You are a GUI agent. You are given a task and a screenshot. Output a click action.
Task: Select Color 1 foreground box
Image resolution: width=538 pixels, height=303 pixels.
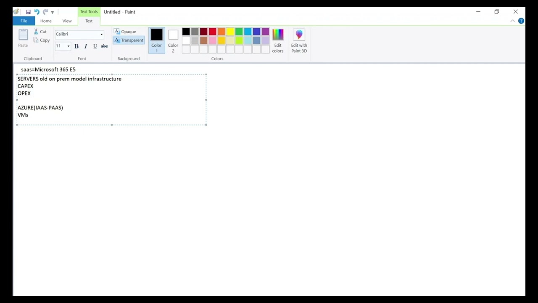pyautogui.click(x=157, y=41)
